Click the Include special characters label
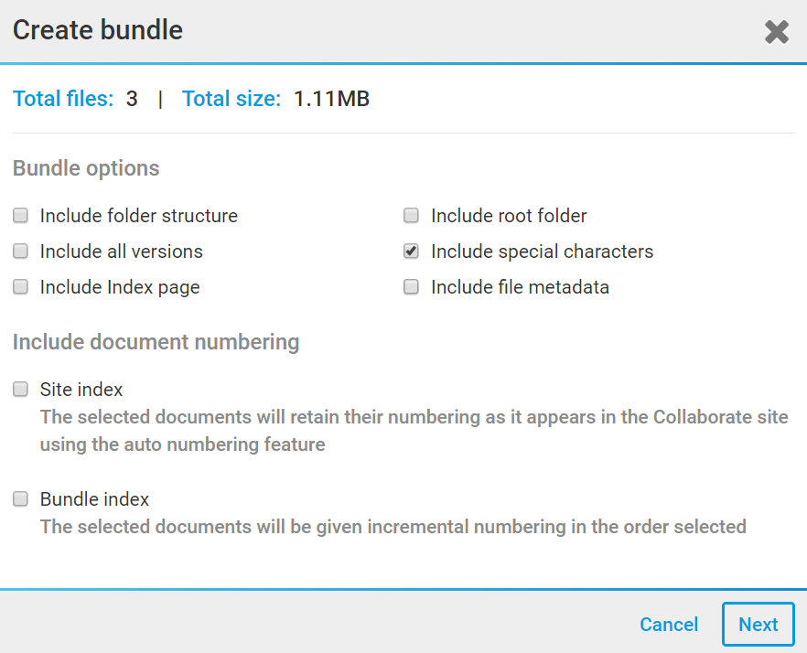807x653 pixels. click(542, 252)
